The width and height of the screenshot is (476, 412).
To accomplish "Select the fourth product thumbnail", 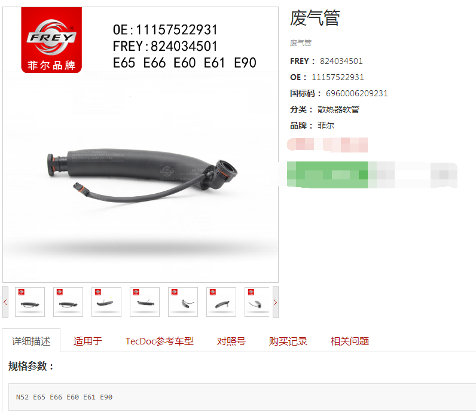I will coord(145,302).
